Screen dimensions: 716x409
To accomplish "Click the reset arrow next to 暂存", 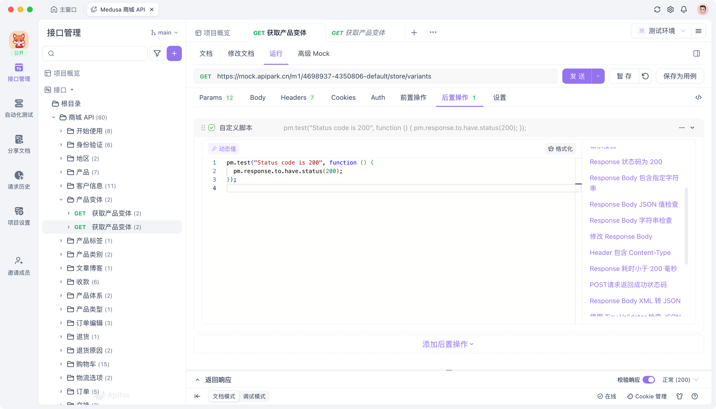I will click(x=645, y=76).
